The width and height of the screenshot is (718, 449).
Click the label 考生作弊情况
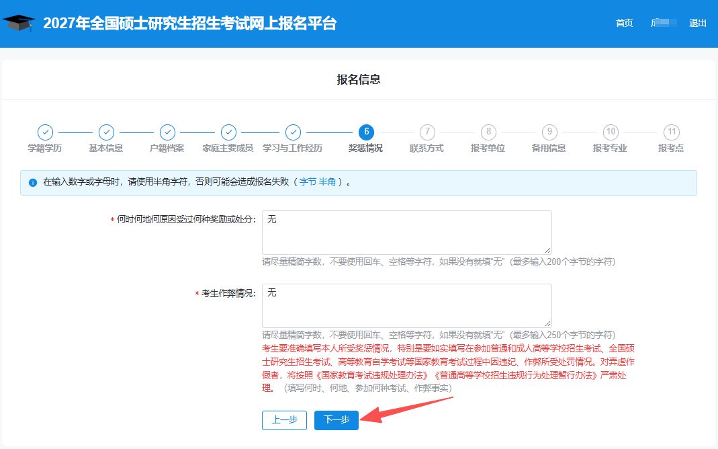(228, 293)
